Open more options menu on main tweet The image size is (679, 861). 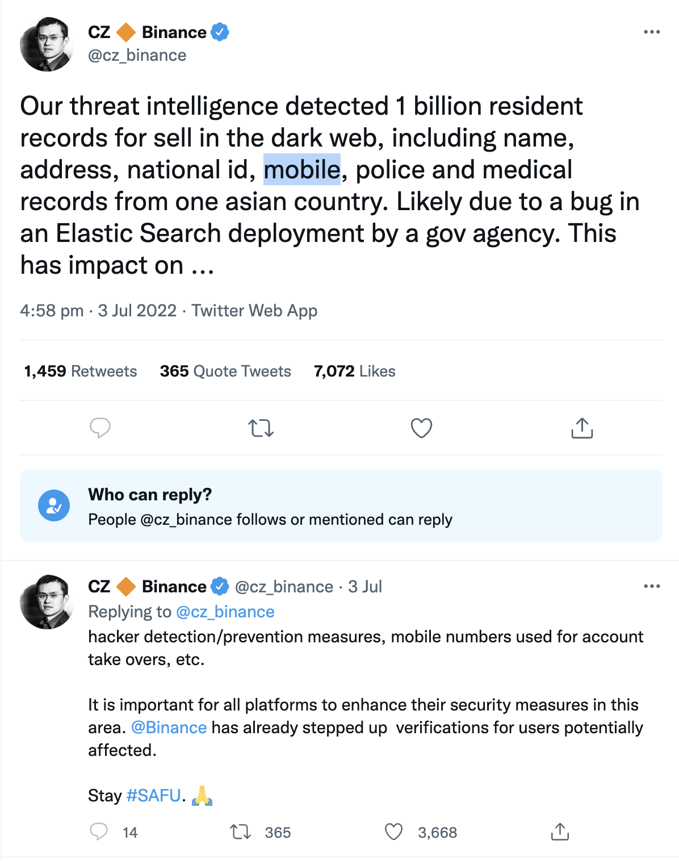[652, 32]
